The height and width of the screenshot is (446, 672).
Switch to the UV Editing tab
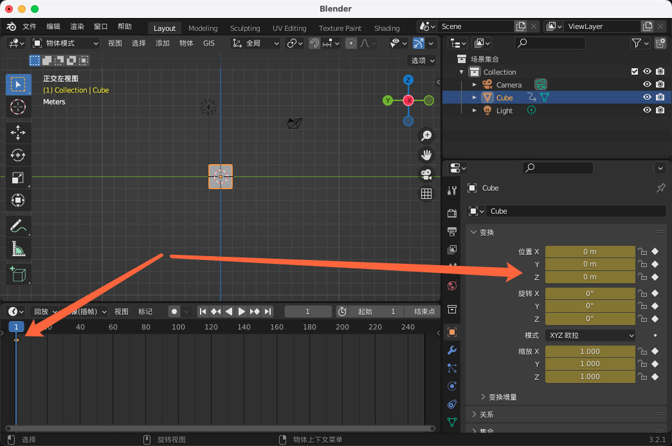point(289,28)
